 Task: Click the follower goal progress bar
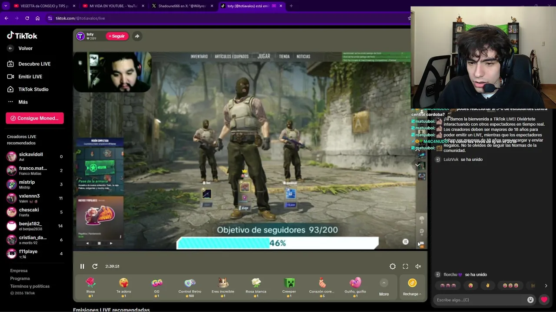point(277,243)
